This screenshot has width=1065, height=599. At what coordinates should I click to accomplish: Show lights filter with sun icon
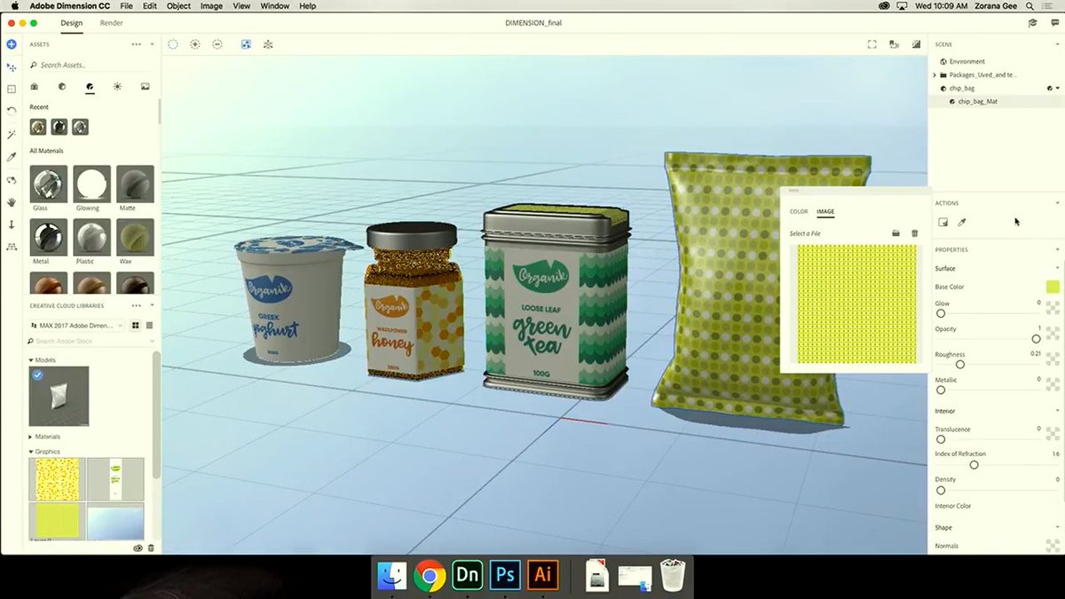[x=117, y=87]
